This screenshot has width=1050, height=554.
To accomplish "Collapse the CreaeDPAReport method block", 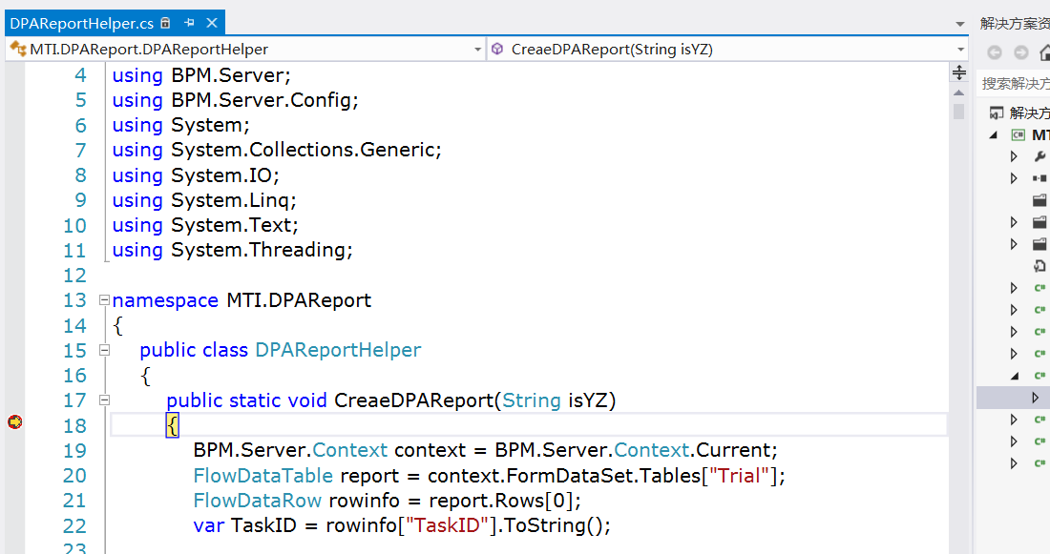I will pos(104,400).
